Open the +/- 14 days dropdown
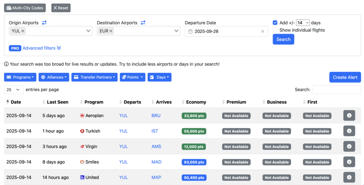This screenshot has width=364, height=185. pos(303,23)
